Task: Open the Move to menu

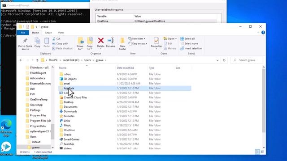Action: pyautogui.click(x=80, y=44)
